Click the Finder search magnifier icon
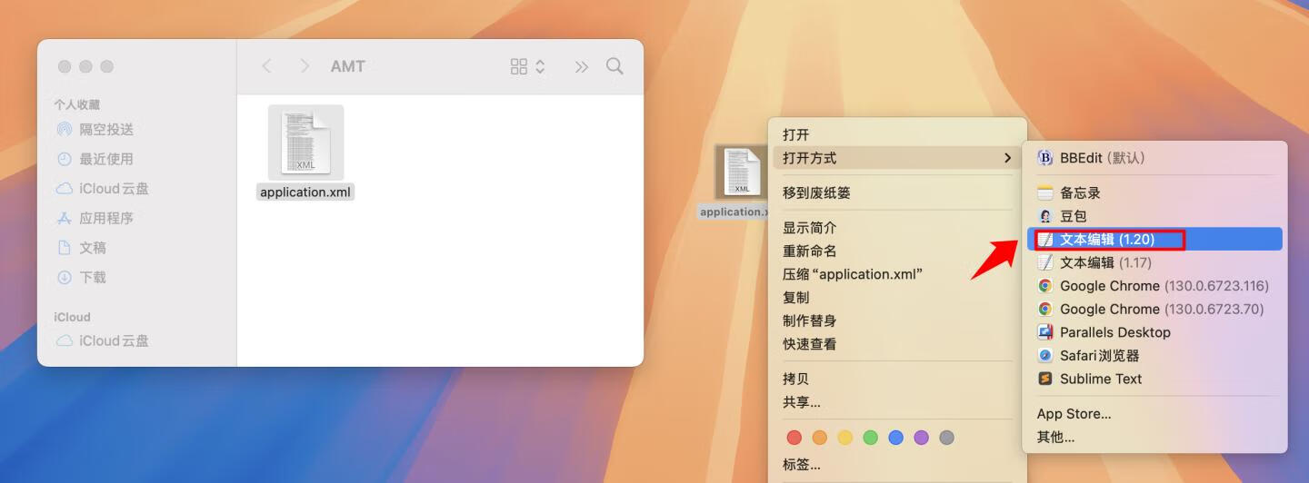 pos(615,66)
